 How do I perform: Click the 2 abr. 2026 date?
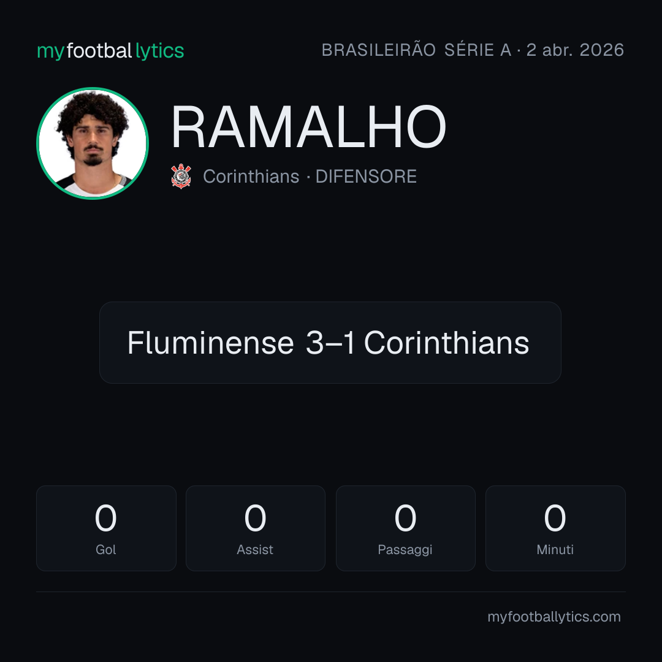[575, 50]
